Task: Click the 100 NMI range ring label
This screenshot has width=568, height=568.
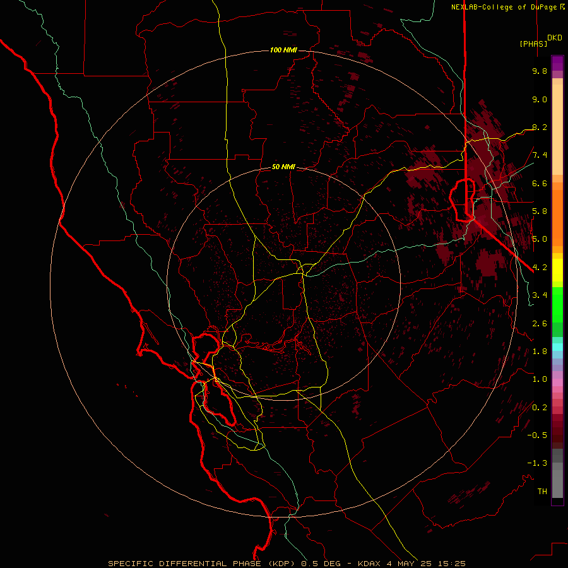Action: coord(283,50)
